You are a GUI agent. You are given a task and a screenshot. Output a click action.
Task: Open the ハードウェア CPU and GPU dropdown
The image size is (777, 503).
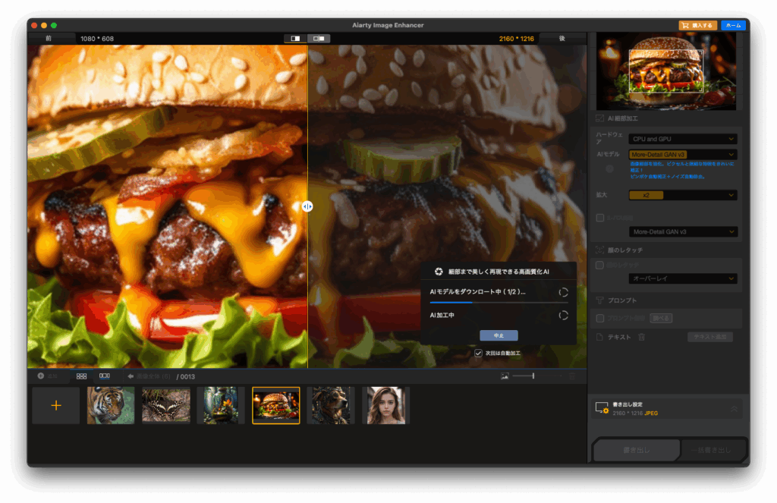(x=683, y=139)
